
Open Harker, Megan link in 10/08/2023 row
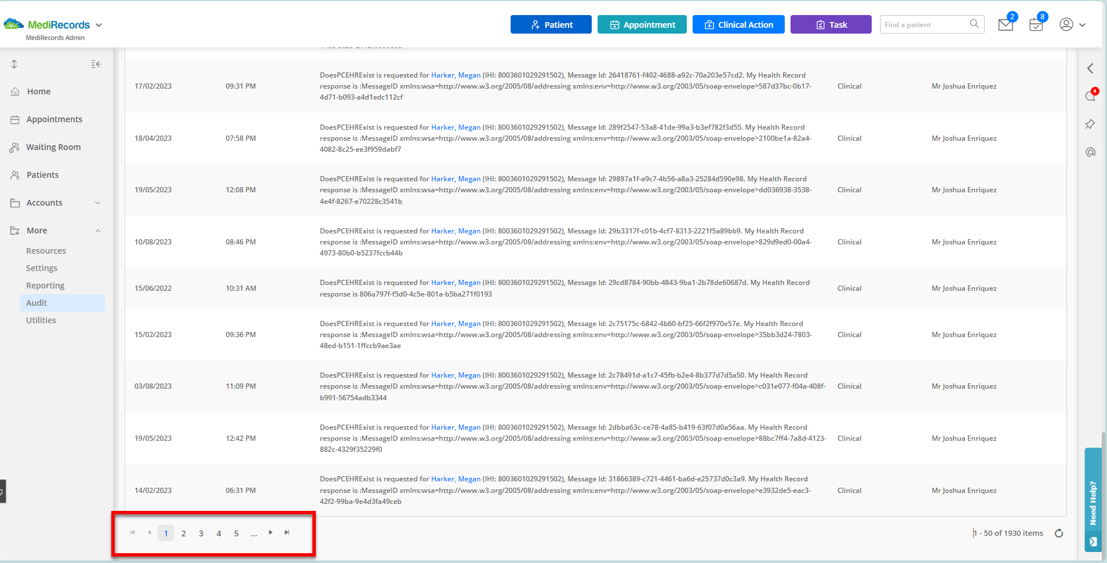pyautogui.click(x=456, y=231)
